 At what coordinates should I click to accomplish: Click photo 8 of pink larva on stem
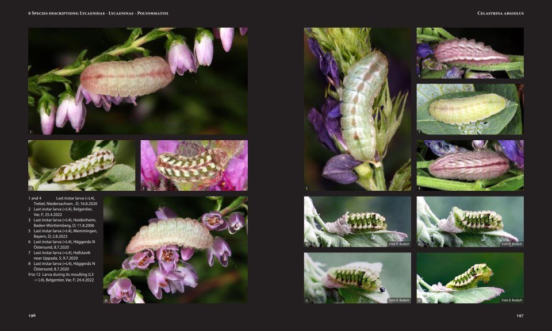coord(470,165)
